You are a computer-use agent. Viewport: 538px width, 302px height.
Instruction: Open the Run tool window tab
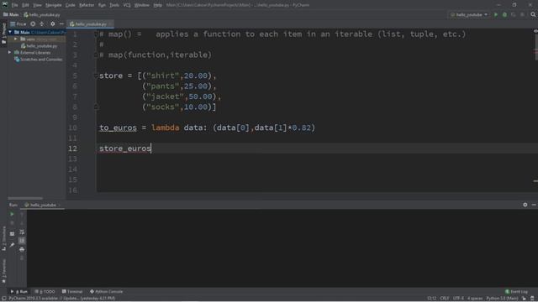[x=18, y=292]
